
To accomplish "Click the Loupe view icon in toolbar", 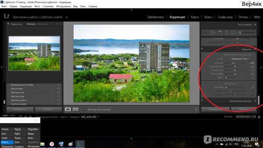I will [68, 109].
